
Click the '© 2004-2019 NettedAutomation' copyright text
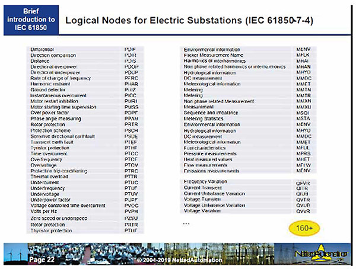[x=180, y=260]
